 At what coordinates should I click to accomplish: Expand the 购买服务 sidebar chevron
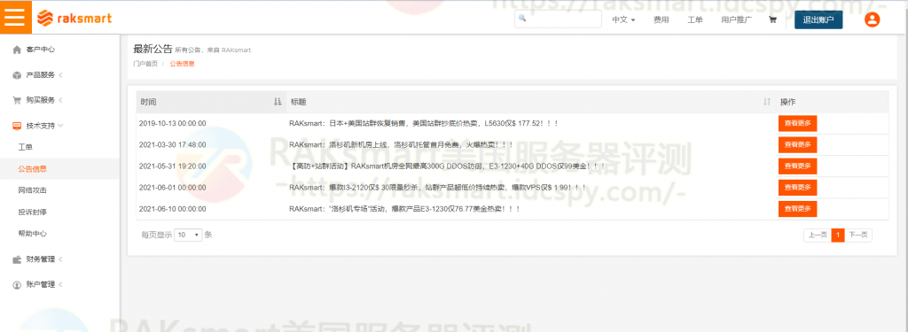click(x=60, y=100)
